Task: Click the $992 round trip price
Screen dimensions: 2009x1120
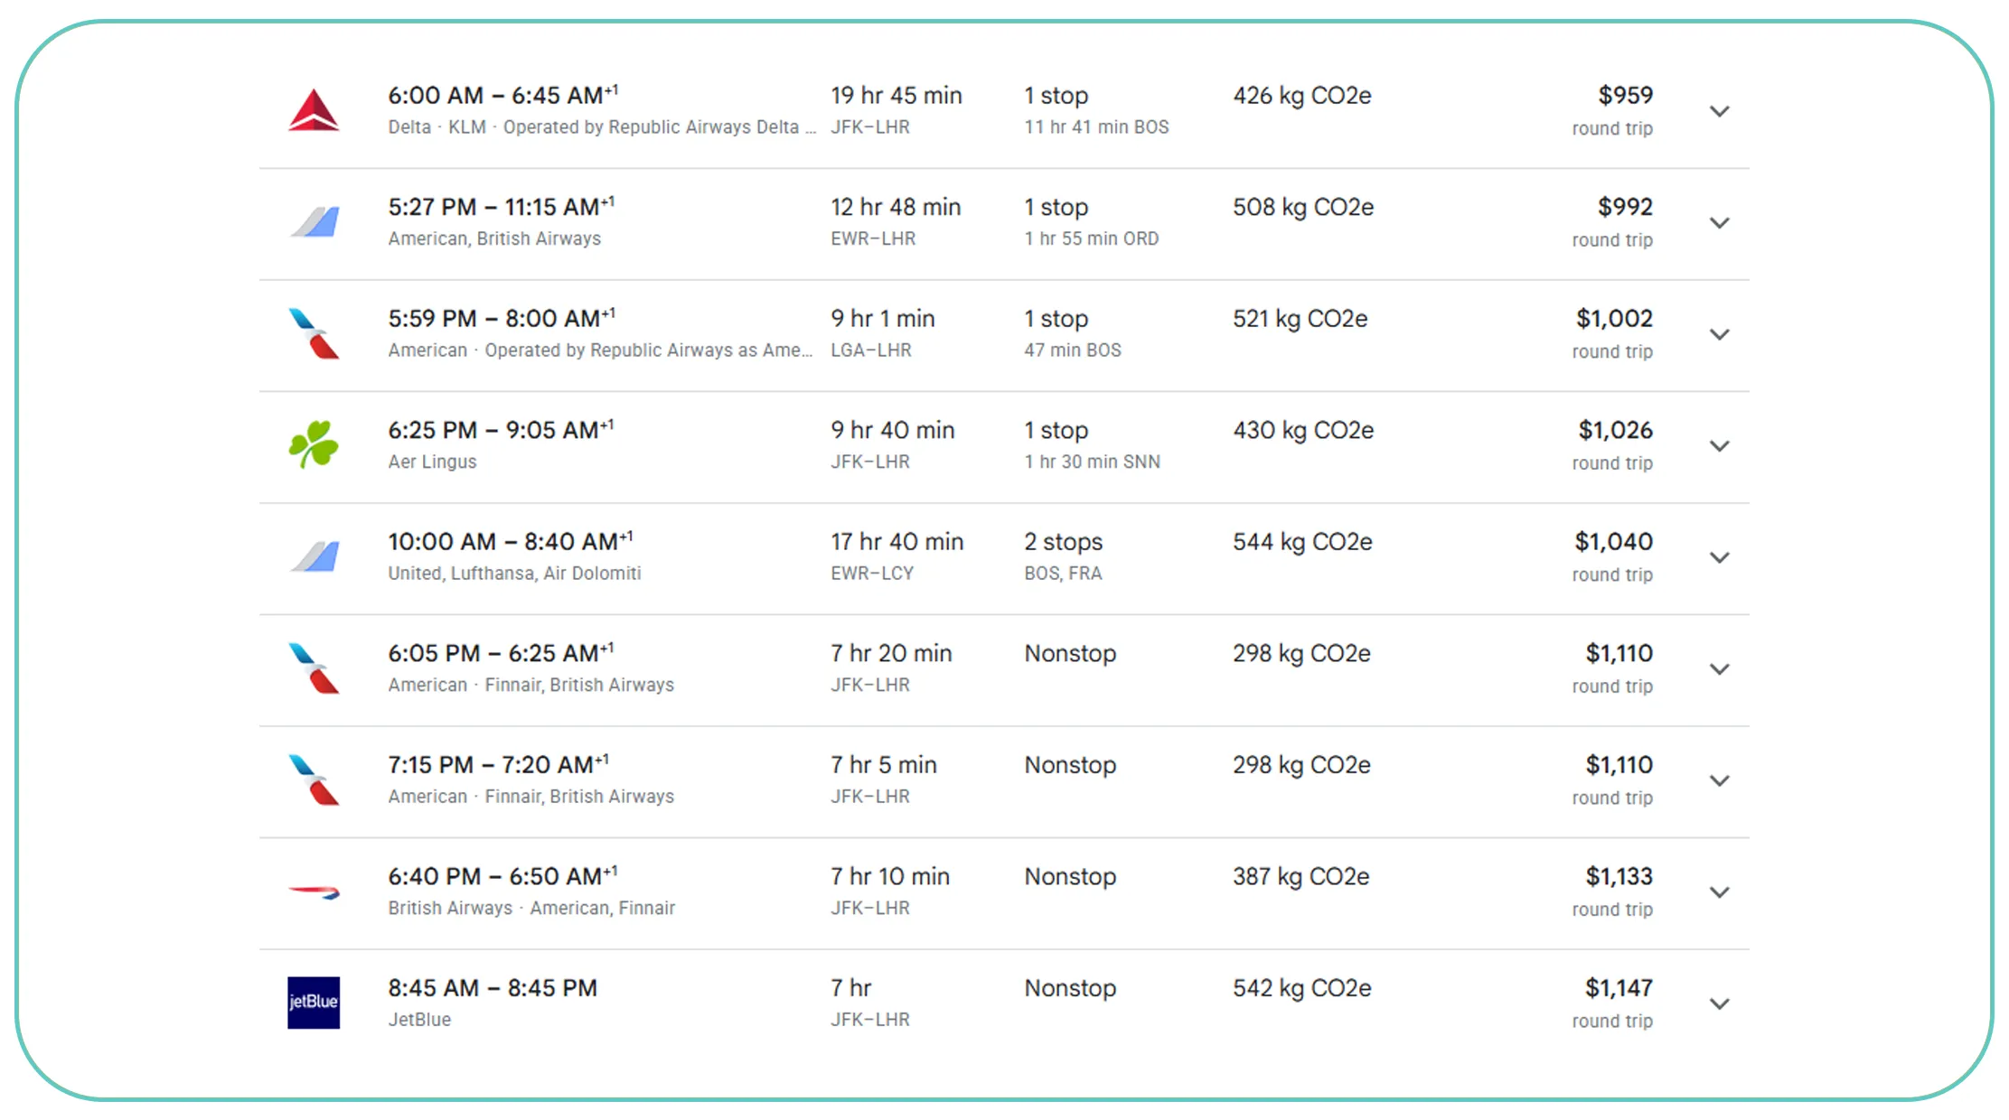Action: (x=1625, y=207)
